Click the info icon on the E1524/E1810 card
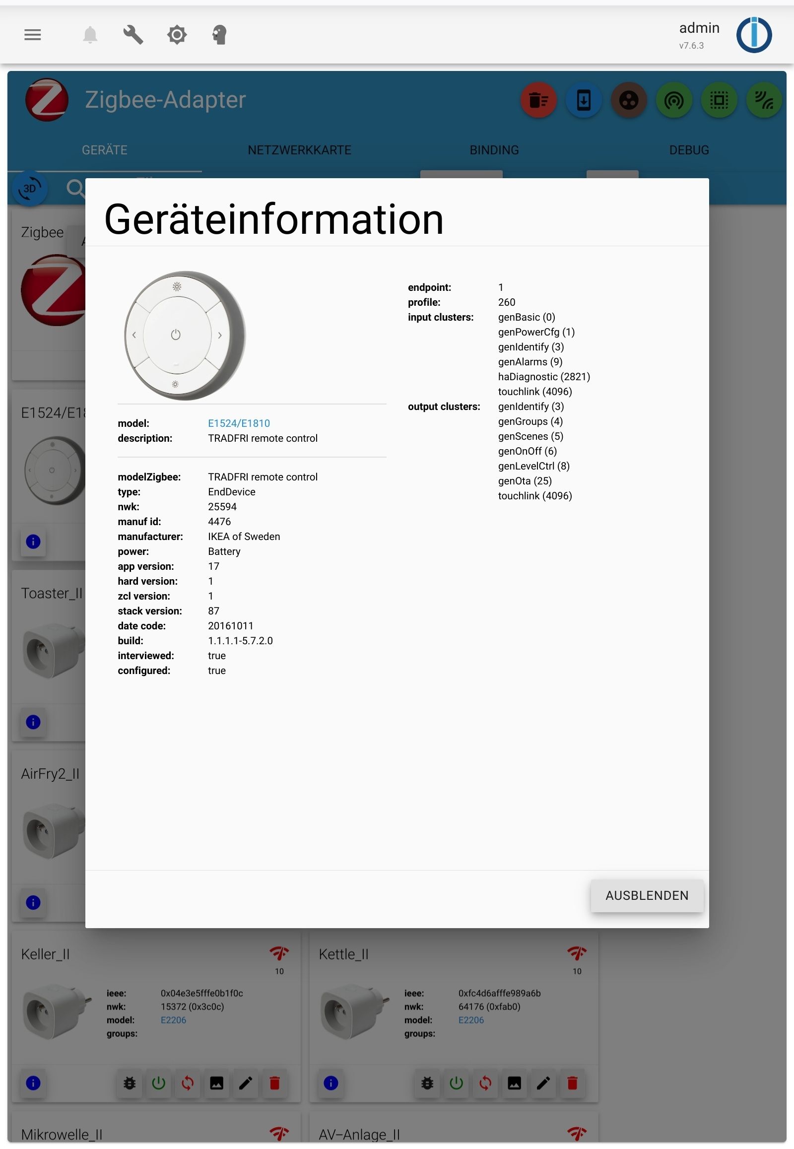794x1149 pixels. coord(33,542)
